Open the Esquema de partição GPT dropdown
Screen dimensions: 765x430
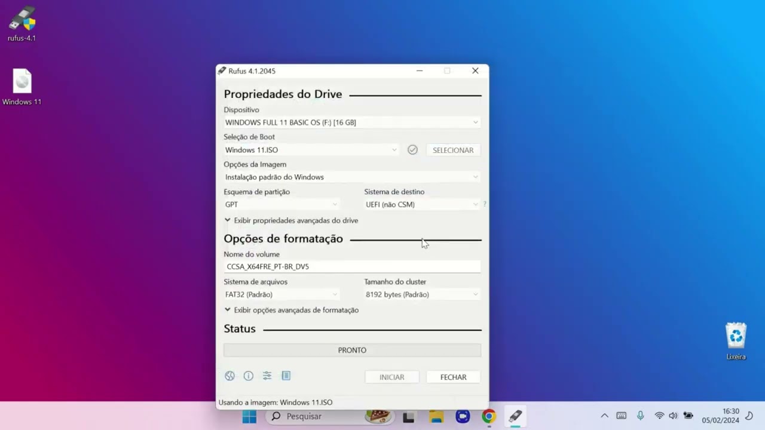(x=282, y=204)
